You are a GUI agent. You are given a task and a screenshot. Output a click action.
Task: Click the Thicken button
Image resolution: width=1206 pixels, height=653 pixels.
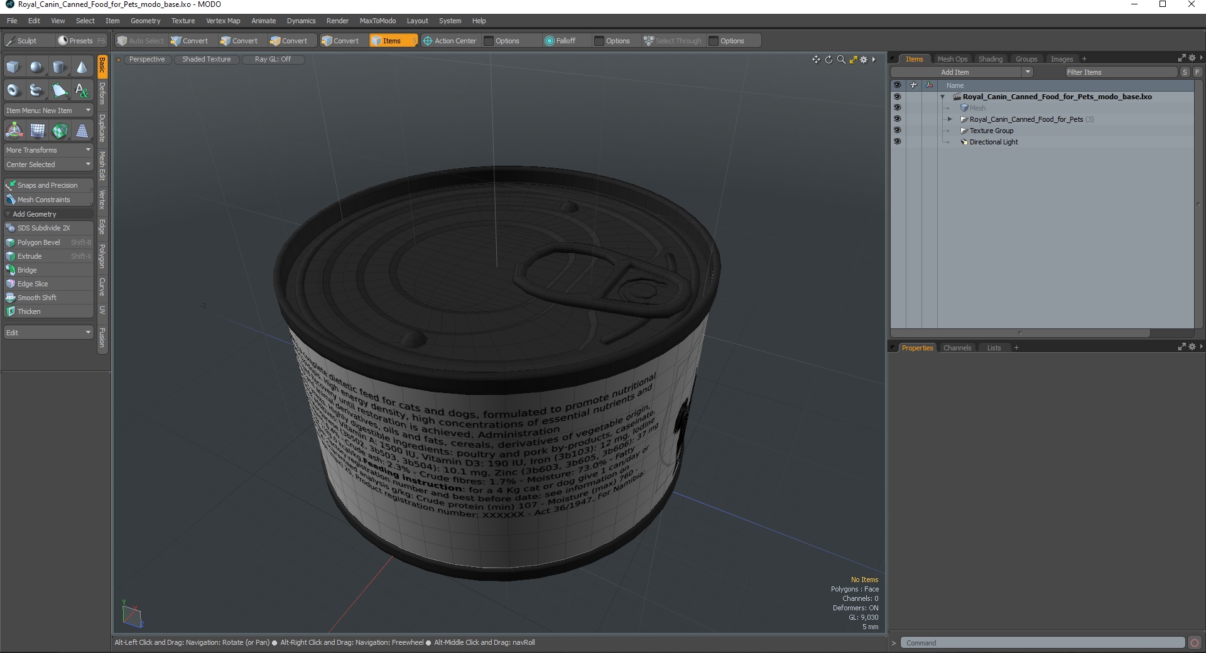49,311
